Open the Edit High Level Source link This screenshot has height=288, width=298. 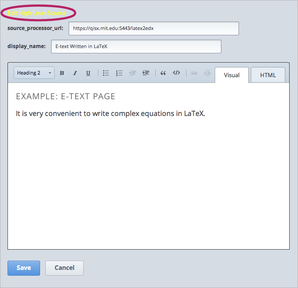37,13
